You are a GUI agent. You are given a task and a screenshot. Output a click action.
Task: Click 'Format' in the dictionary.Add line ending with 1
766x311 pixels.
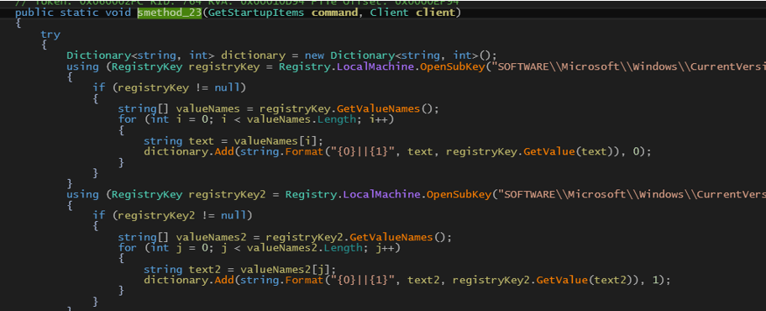click(x=304, y=280)
